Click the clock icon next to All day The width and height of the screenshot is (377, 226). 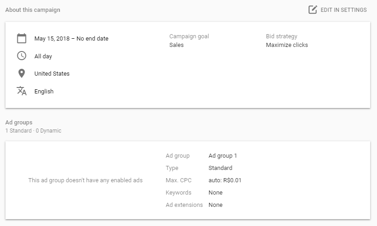21,56
